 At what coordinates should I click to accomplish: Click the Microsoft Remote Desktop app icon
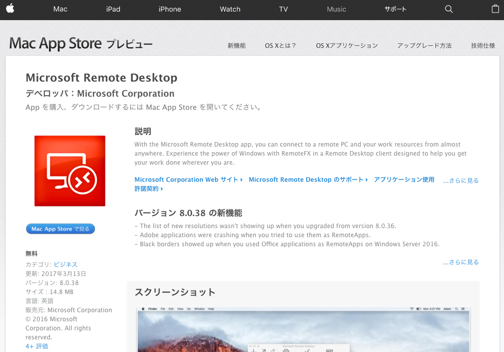[x=70, y=171]
